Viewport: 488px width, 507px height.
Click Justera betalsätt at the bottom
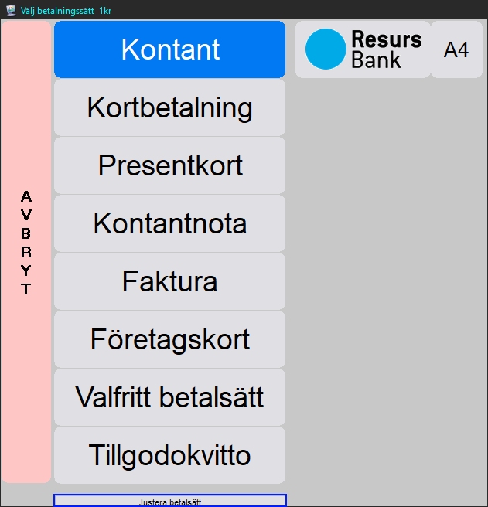(169, 501)
